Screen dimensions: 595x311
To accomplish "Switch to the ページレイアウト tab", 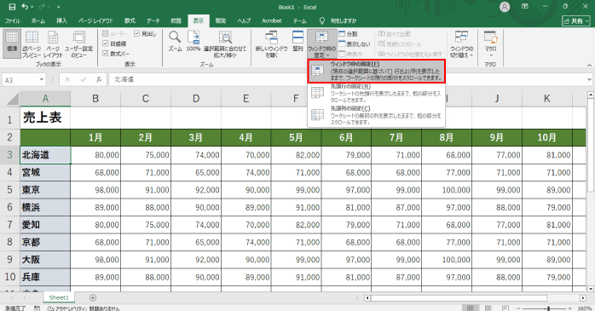I will point(95,20).
